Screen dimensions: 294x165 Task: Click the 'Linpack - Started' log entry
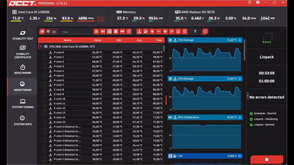[x=264, y=125]
